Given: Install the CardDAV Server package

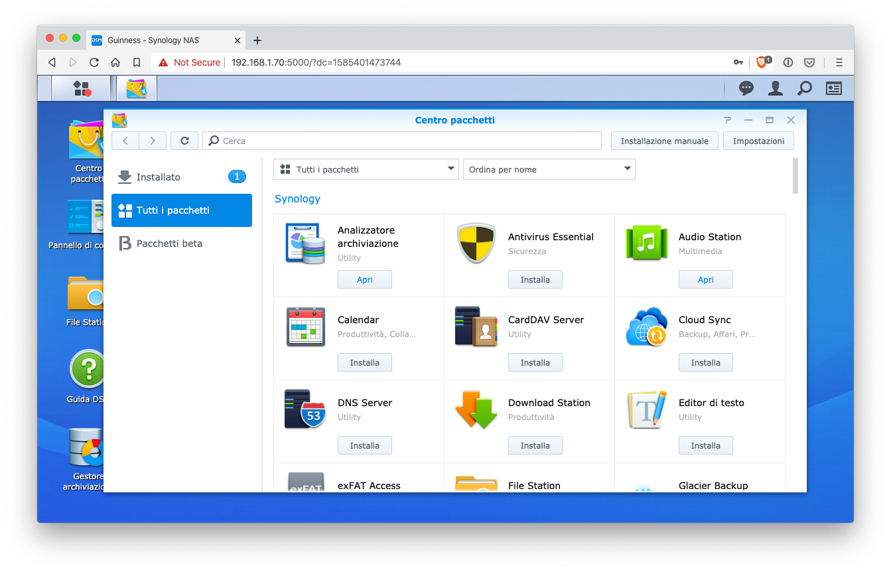Looking at the screenshot, I should coord(535,362).
